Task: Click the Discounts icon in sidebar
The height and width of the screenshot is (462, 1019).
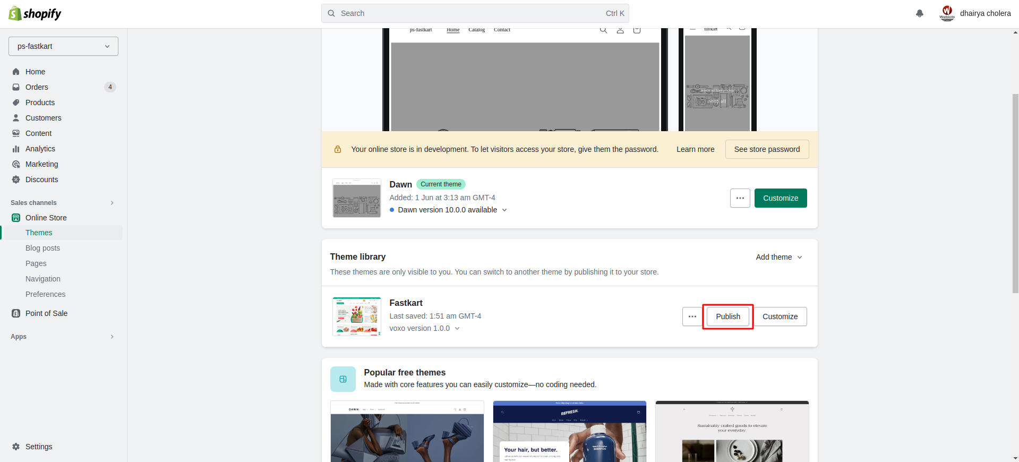Action: [16, 179]
